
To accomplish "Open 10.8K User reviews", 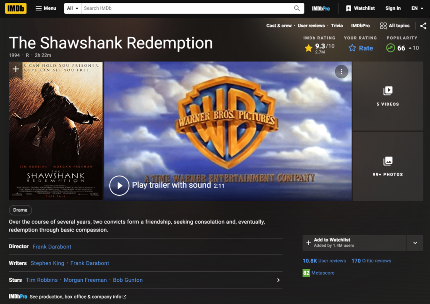I will tap(324, 261).
